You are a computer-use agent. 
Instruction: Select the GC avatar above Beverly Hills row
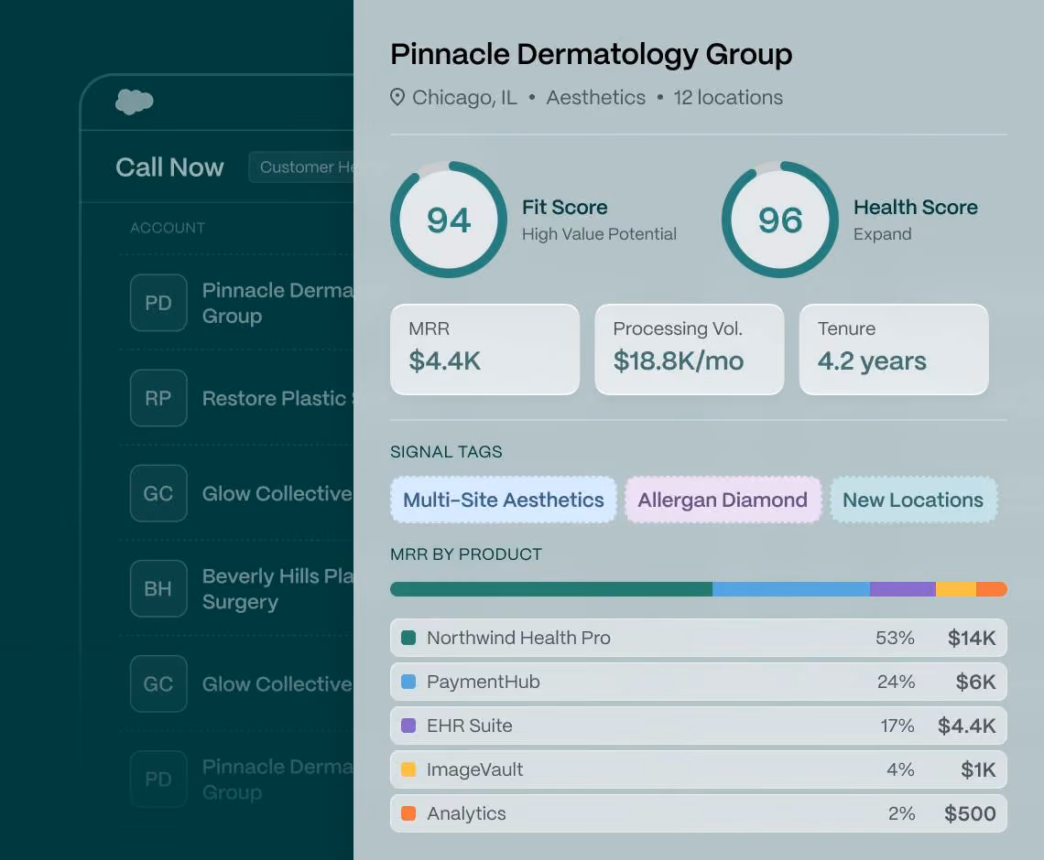tap(158, 493)
